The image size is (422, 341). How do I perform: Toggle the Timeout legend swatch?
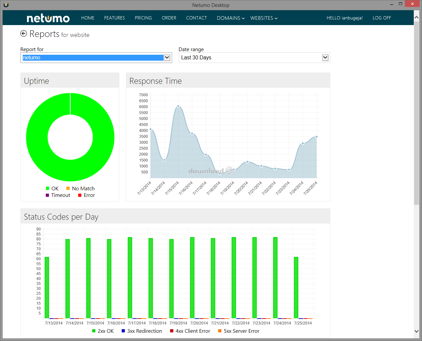(x=47, y=195)
